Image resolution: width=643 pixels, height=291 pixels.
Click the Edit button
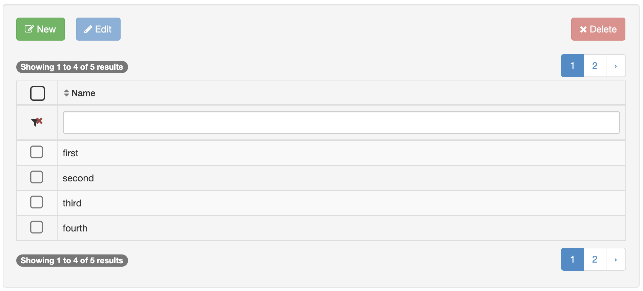tap(98, 29)
